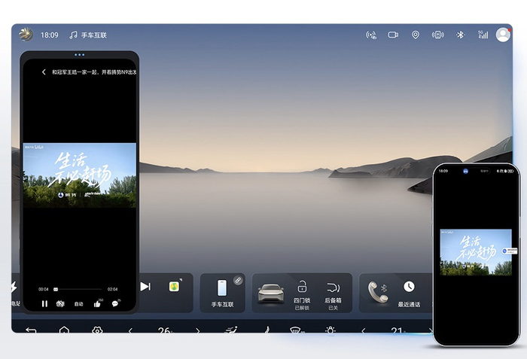Tap the phone vibration icon in status bar
This screenshot has width=527, height=359.
click(437, 35)
